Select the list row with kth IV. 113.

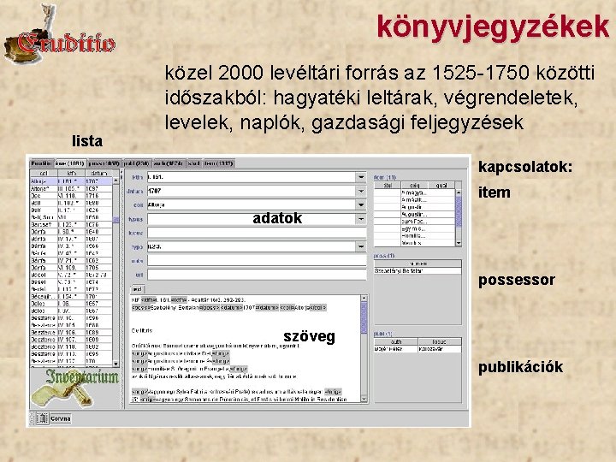(x=71, y=354)
